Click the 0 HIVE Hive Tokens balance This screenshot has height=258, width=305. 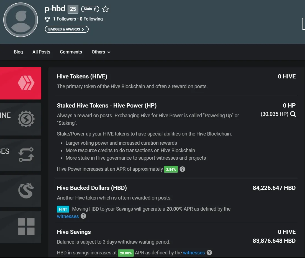[287, 76]
